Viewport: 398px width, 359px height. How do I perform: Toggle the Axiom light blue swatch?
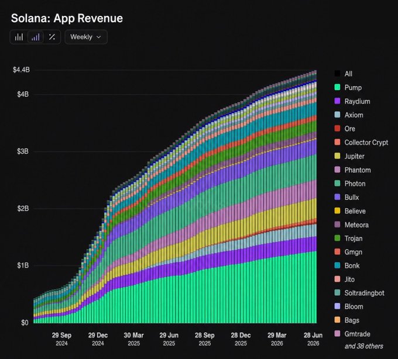tap(337, 115)
